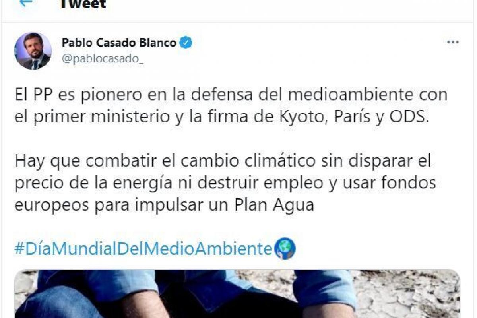Open the @pablocasado_ handle link
Screen dimensions: 477x318
point(101,58)
